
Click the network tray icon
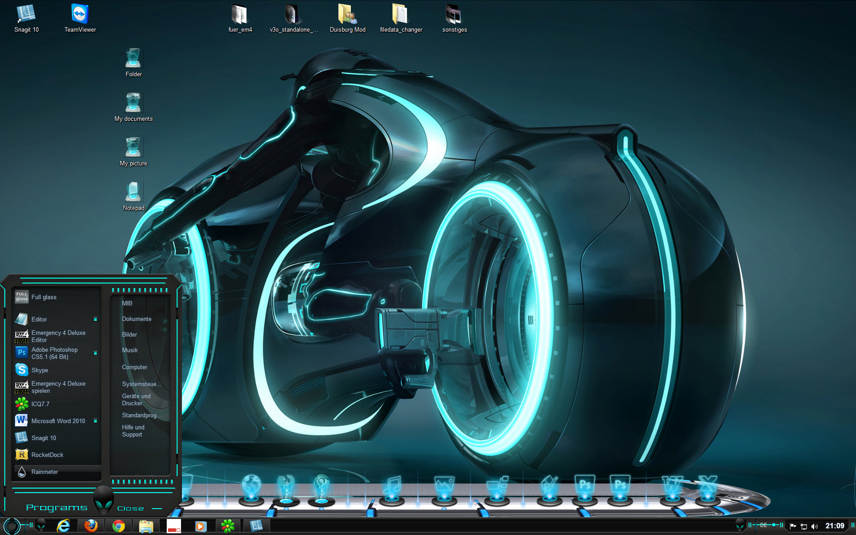coord(804,526)
